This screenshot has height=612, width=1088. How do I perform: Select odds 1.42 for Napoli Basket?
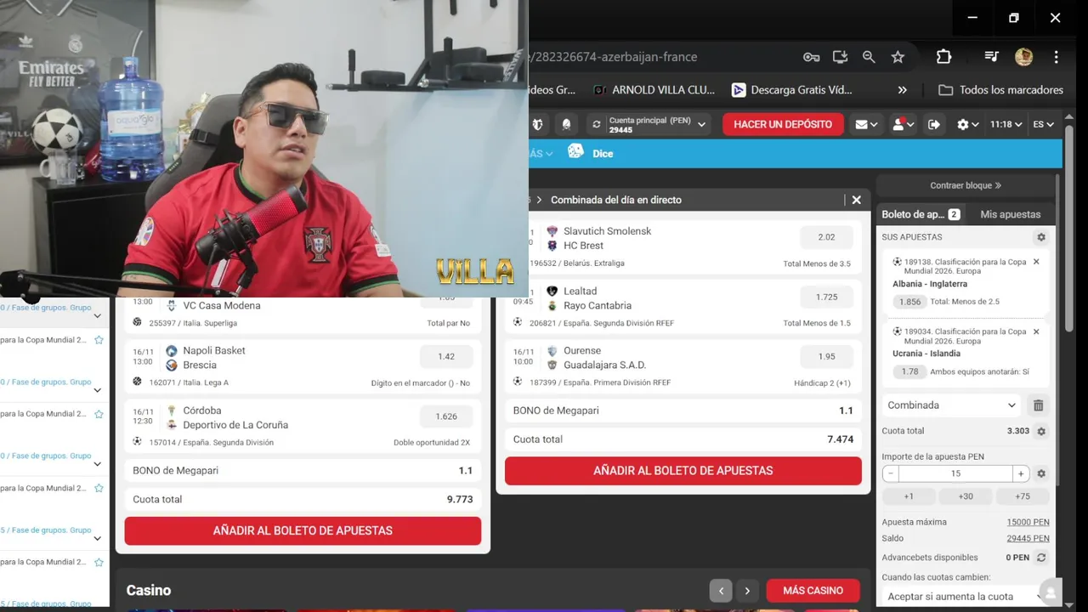446,356
